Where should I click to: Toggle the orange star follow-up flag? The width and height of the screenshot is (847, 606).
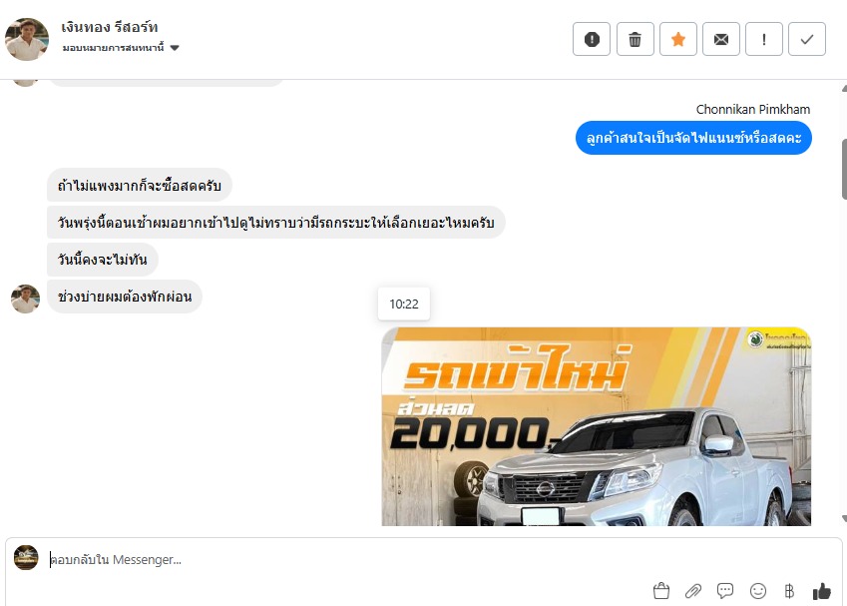point(678,39)
